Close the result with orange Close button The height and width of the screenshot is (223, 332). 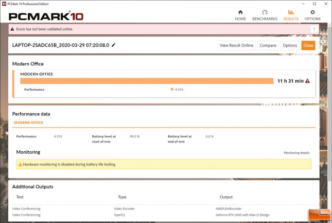click(x=308, y=45)
